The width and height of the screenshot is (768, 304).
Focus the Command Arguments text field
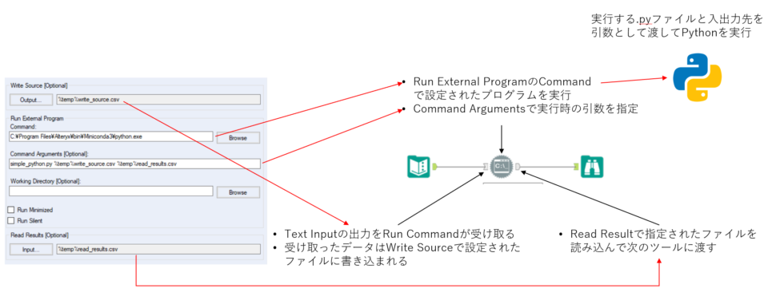[134, 164]
